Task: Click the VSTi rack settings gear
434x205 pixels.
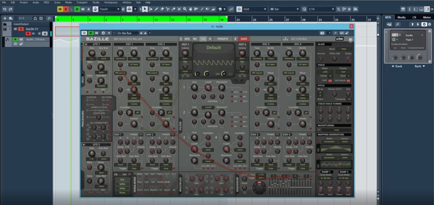Action: coord(430,24)
